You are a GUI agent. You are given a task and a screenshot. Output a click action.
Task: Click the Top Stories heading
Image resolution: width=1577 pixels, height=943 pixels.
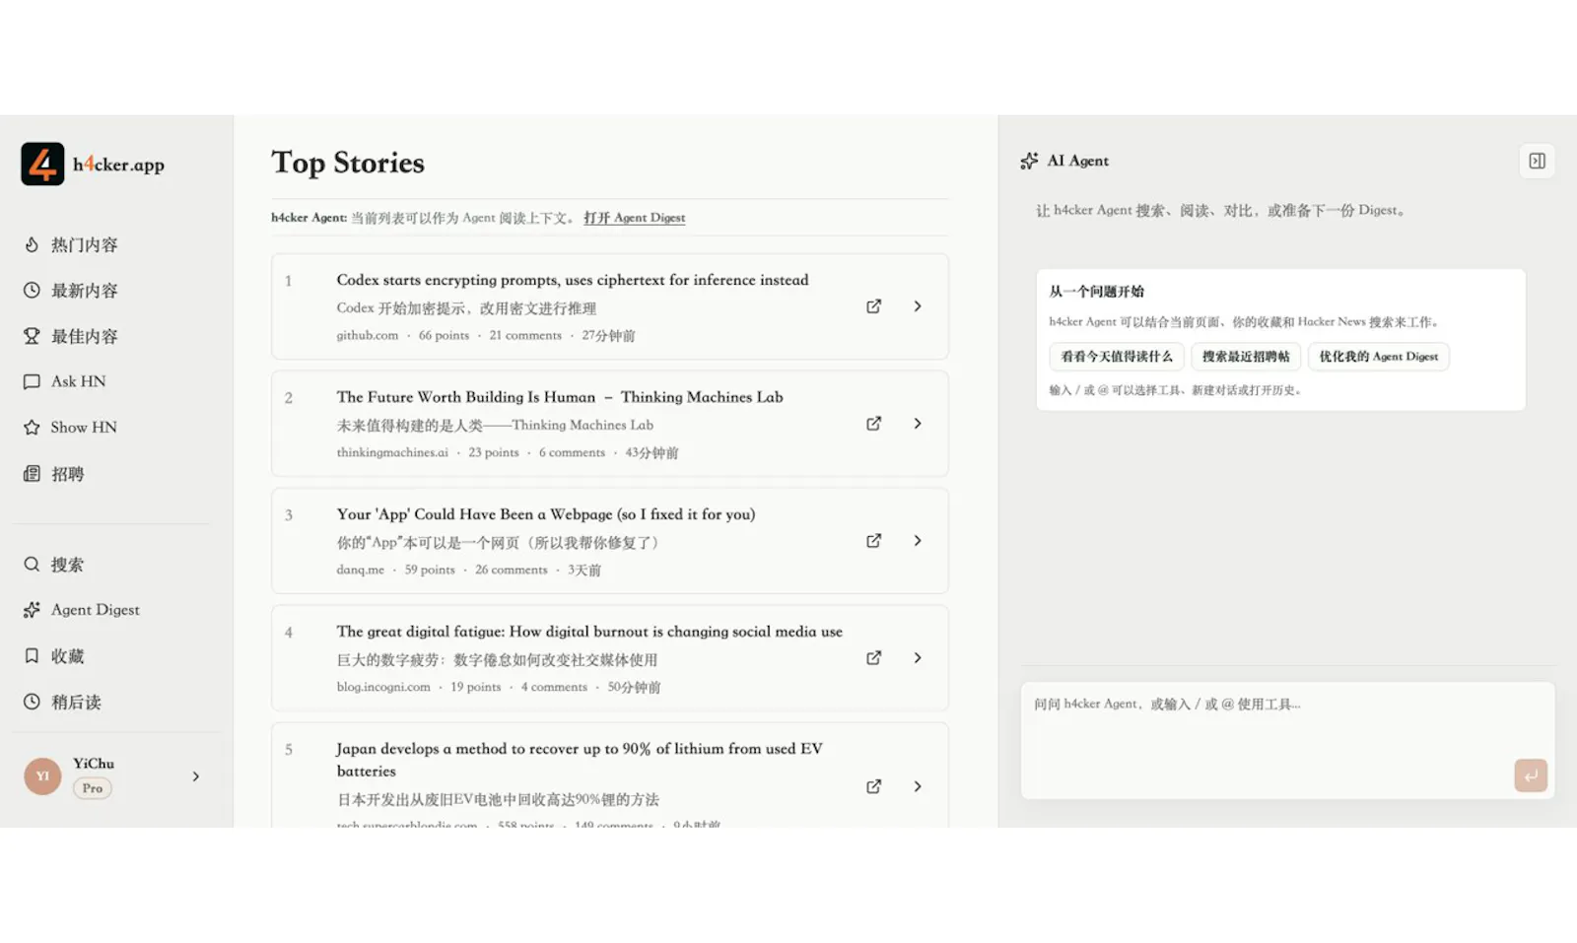coord(348,163)
